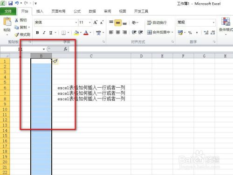Open the Alignment group dialog launcher
The height and width of the screenshot is (175, 233).
click(172, 42)
